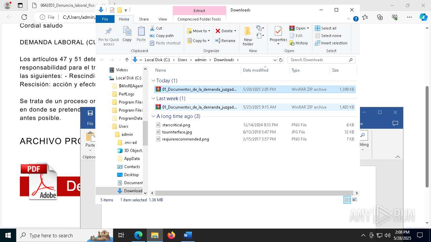
Task: Click navigation pane scroll down arrow
Action: point(145,193)
